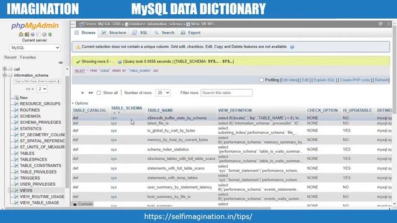Click the table icon beside STATISTICS

coord(16,128)
